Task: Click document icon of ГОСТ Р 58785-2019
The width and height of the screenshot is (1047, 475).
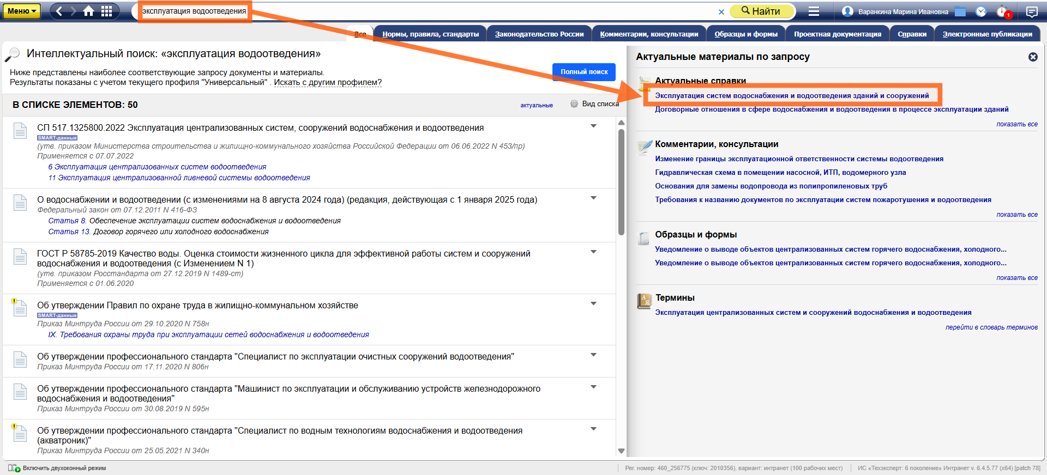Action: pyautogui.click(x=20, y=257)
